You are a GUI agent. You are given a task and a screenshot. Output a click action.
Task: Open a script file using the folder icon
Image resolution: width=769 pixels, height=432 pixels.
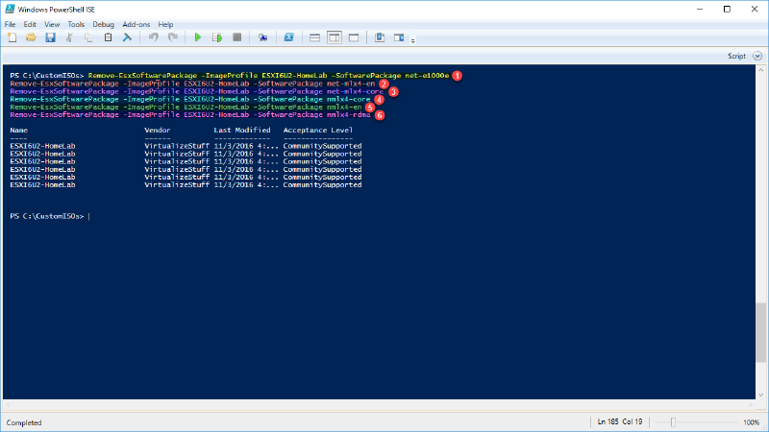pyautogui.click(x=31, y=37)
